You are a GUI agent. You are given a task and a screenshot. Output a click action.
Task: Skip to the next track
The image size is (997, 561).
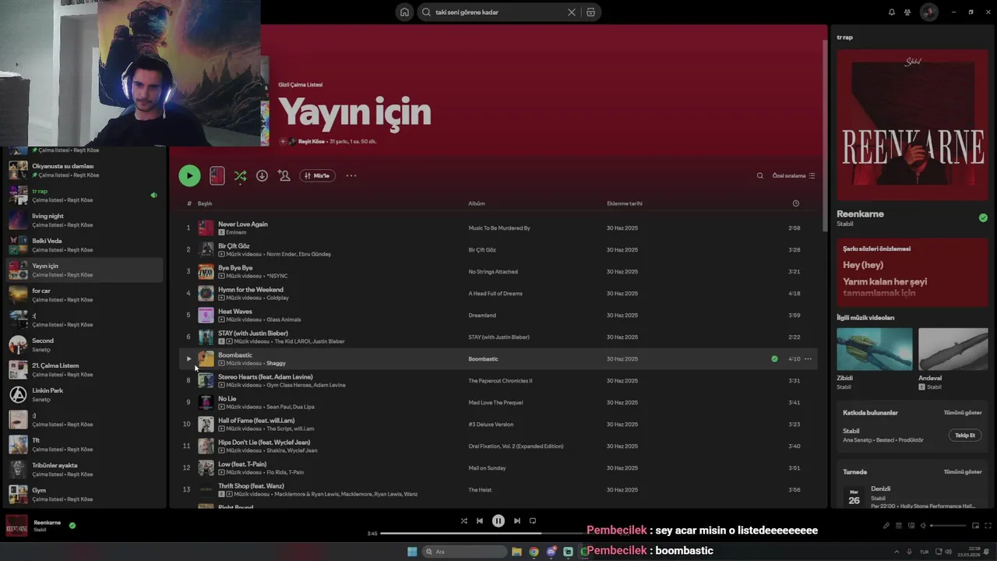point(516,520)
